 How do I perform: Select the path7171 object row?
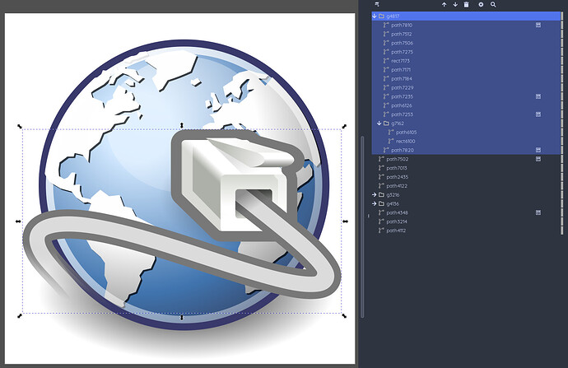click(466, 69)
